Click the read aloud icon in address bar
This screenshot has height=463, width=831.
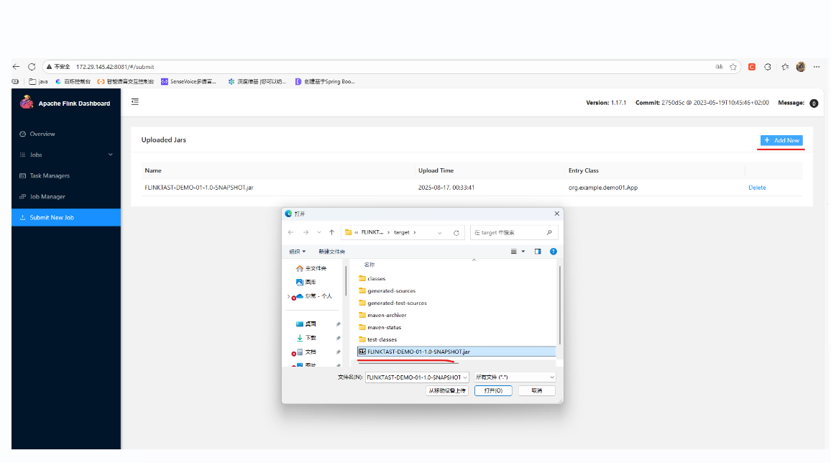click(x=719, y=67)
